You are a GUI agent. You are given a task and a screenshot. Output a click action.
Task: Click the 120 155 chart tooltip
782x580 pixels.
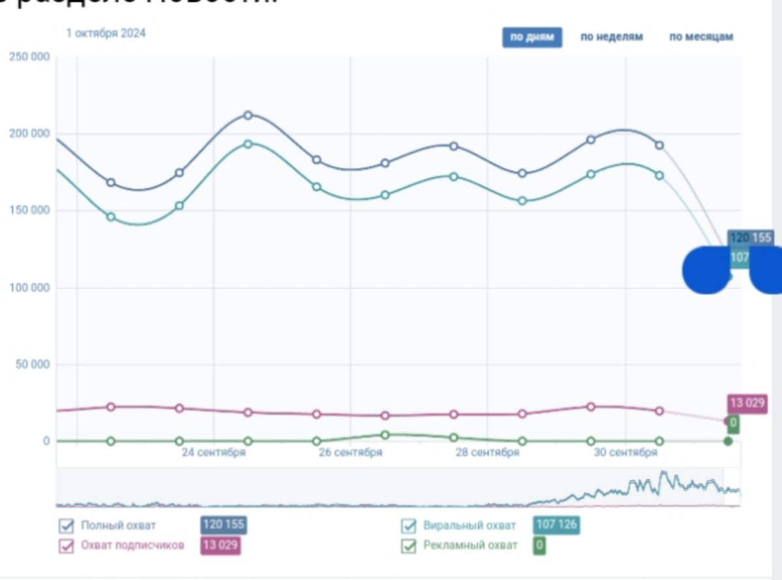pyautogui.click(x=751, y=238)
